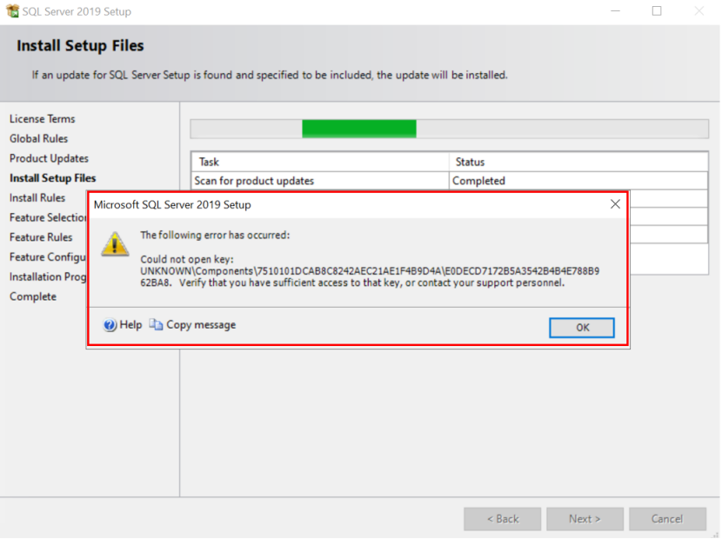Click the Copy message icon
The image size is (722, 539).
click(x=156, y=325)
